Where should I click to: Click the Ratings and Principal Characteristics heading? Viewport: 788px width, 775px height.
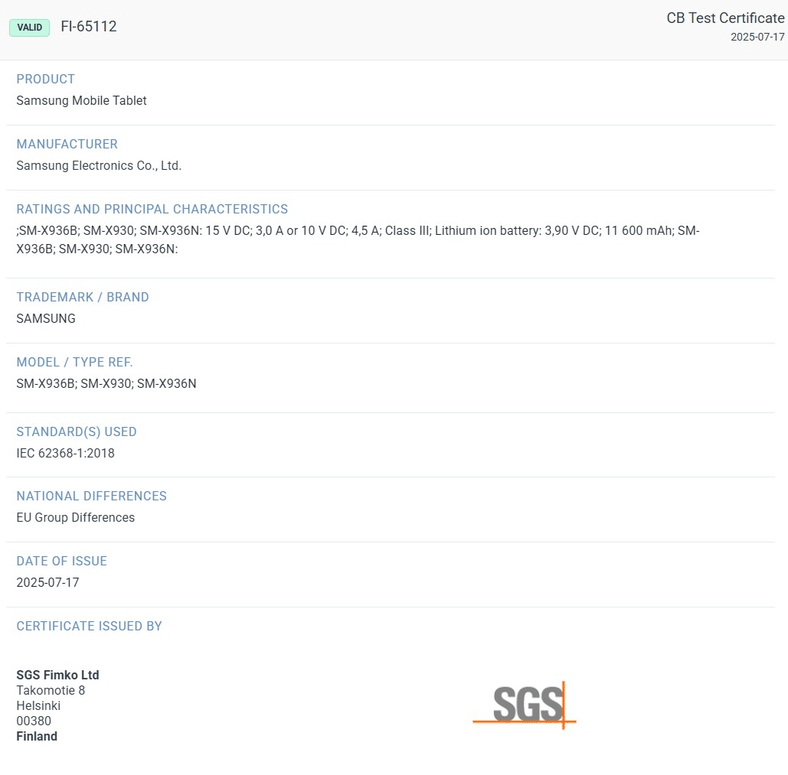[152, 209]
